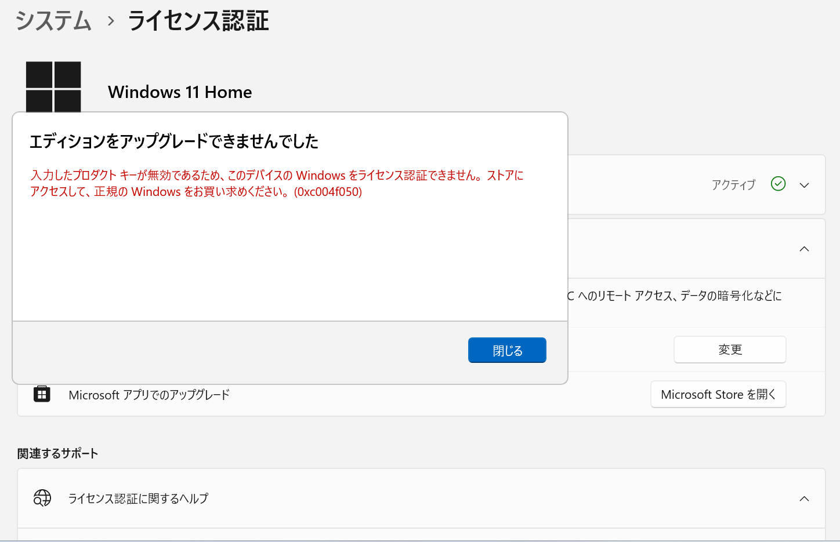Click the Microsoft アプリでのアップグレード row label
Image resolution: width=840 pixels, height=542 pixels.
[x=149, y=394]
